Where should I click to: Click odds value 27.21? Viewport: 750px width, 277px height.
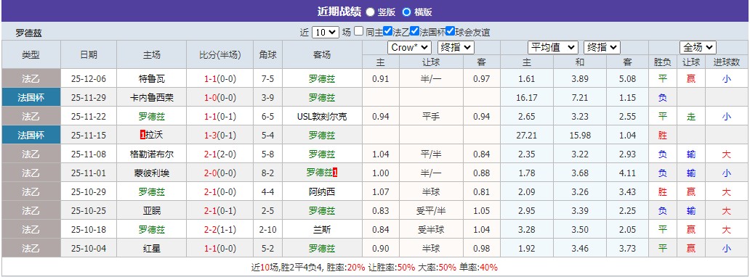click(527, 135)
